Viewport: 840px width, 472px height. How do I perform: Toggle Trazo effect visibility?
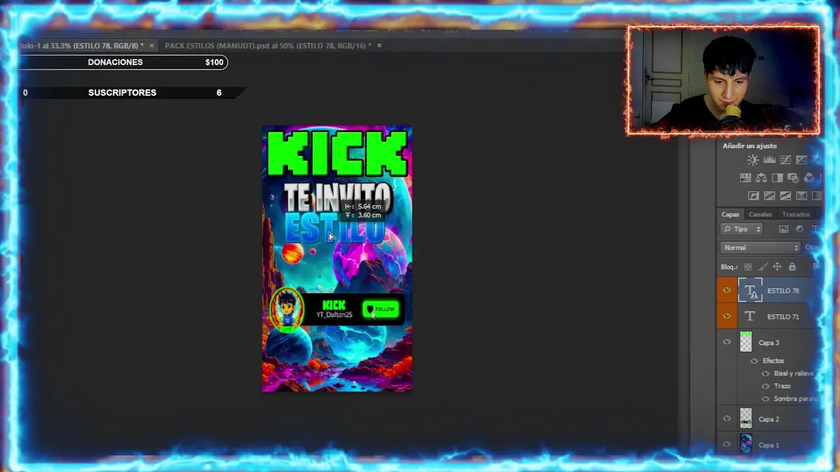(x=765, y=386)
